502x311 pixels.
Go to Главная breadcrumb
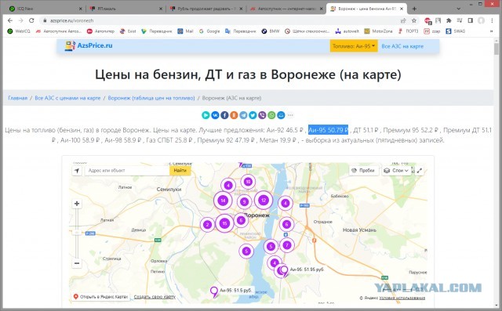(x=18, y=98)
